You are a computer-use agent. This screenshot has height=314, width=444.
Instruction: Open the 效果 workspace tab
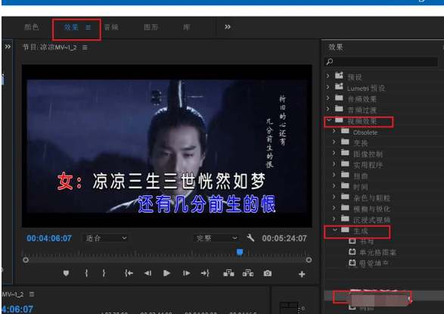[71, 27]
